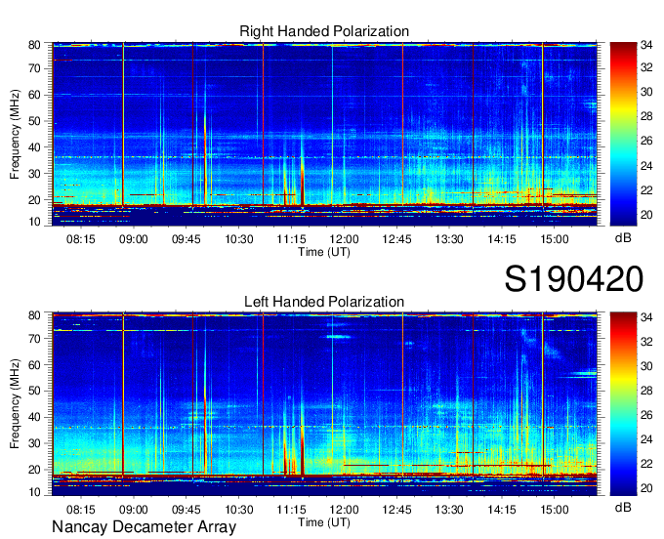Click the 60 MHz tick of Left Handed plot
Image resolution: width=664 pixels, height=539 pixels.
pyautogui.click(x=34, y=365)
